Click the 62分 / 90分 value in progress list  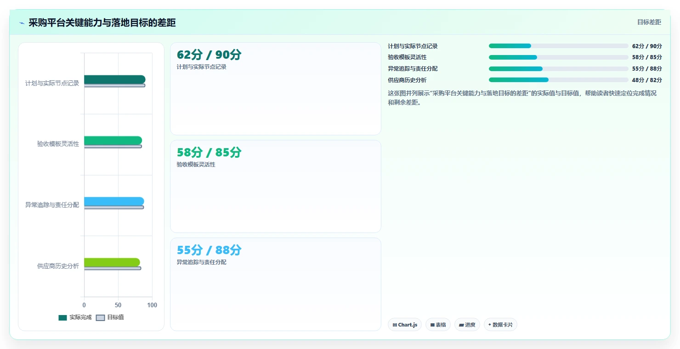point(647,46)
